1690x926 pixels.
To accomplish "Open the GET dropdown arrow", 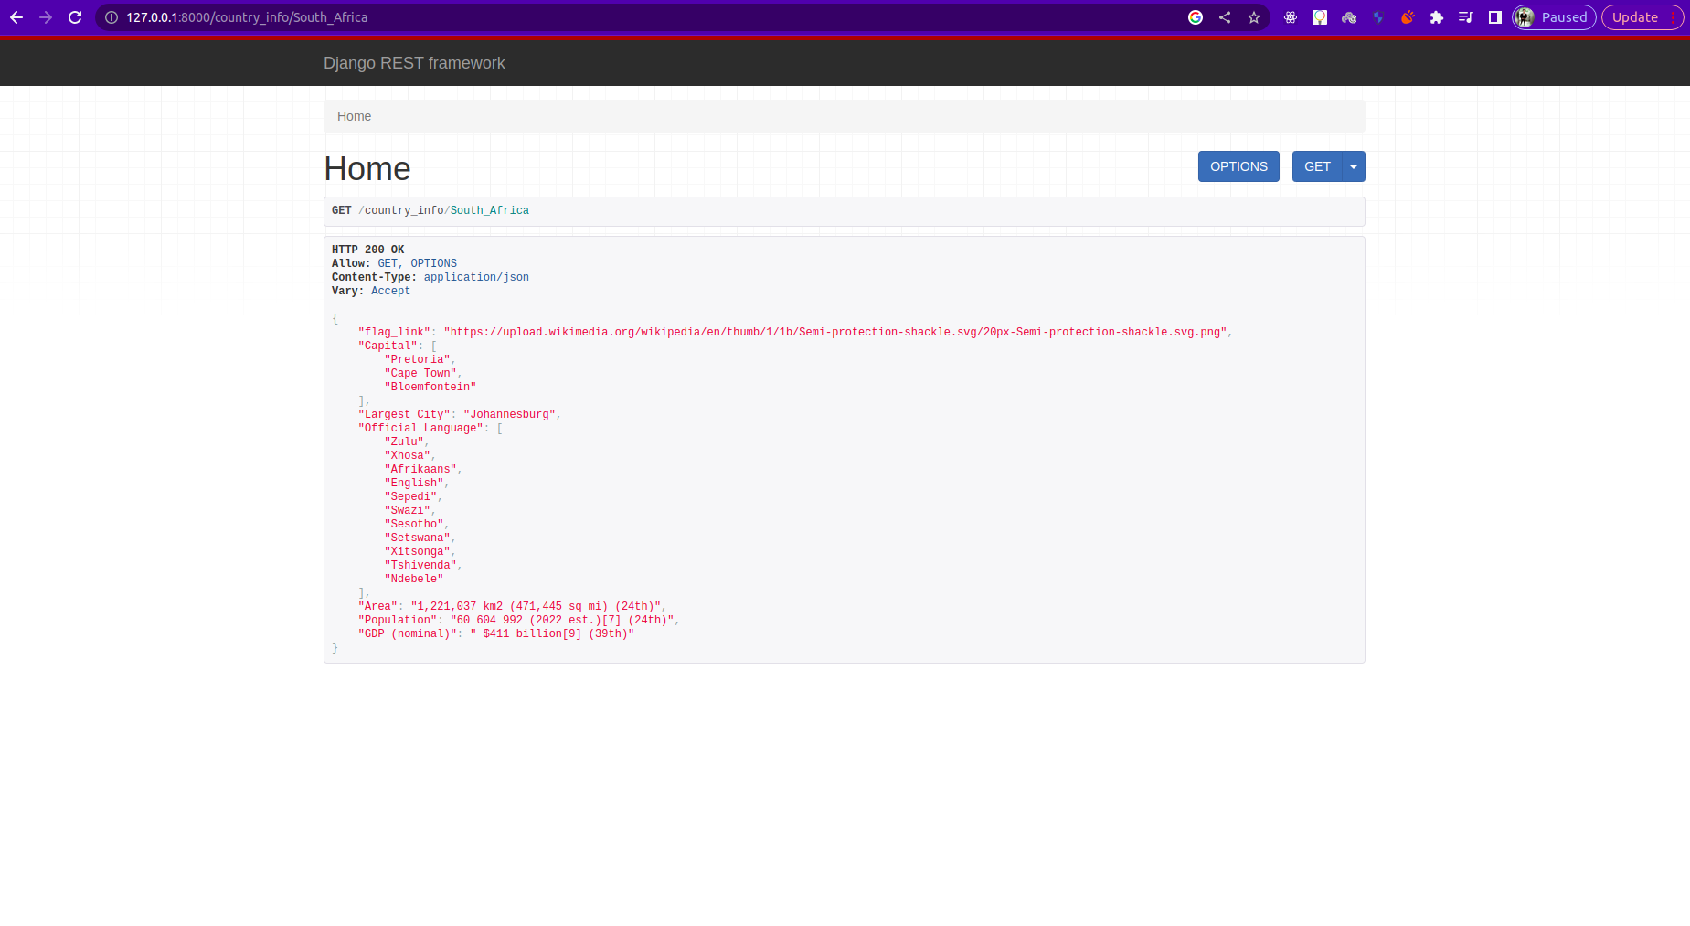I will (1353, 165).
